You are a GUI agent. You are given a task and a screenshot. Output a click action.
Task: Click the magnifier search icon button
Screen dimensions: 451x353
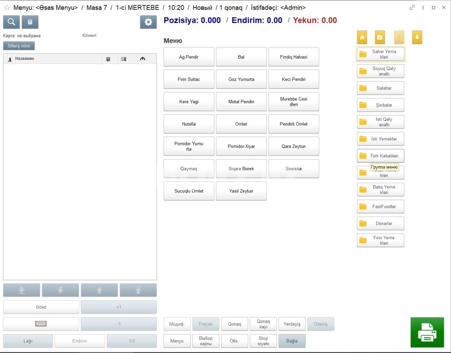click(x=11, y=22)
